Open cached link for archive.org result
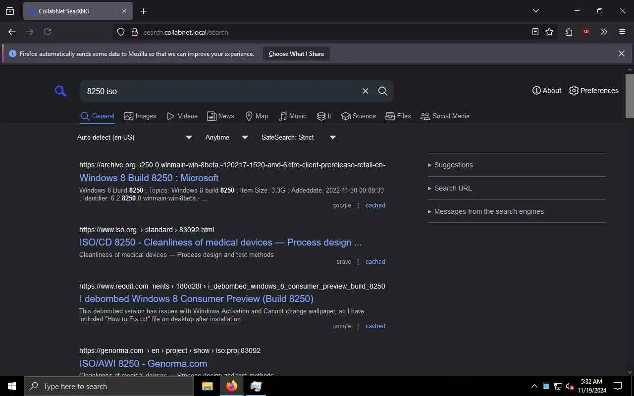Screen dimensions: 634x396 tap(375, 205)
